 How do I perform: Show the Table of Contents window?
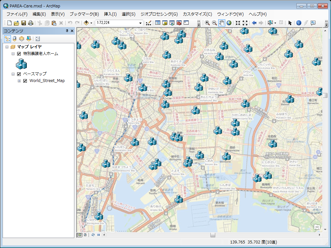(157, 23)
